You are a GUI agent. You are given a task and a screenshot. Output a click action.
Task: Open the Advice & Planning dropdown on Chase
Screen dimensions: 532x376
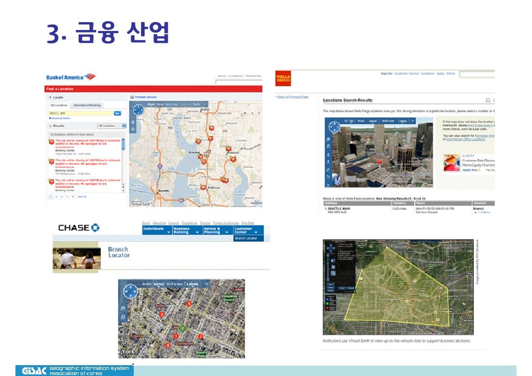click(217, 230)
